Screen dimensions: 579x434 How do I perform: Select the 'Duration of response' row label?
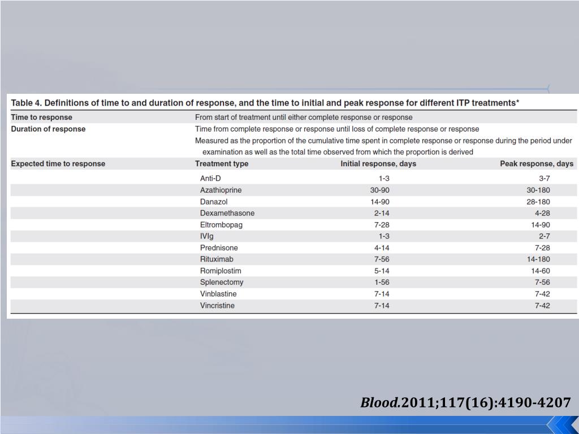[48, 129]
